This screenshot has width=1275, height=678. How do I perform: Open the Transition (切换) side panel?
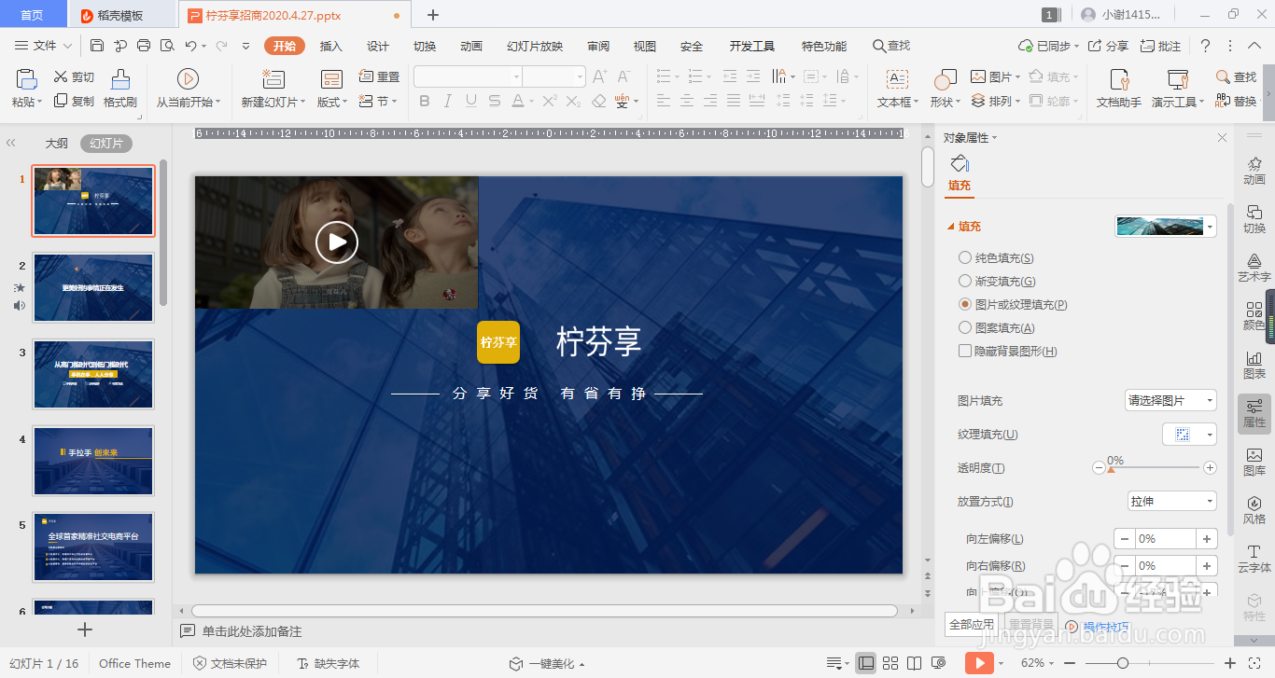pos(1254,219)
